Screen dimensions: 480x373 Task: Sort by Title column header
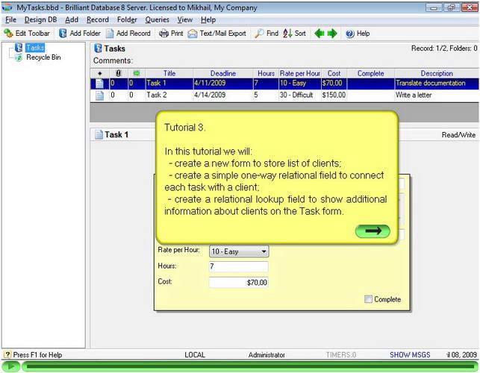point(169,73)
